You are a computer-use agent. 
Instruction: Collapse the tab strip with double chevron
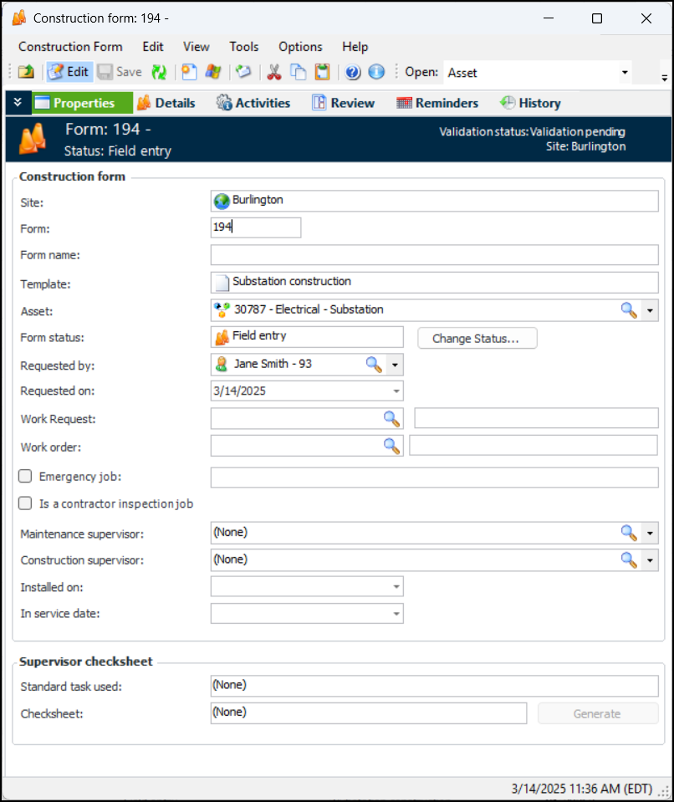[18, 102]
